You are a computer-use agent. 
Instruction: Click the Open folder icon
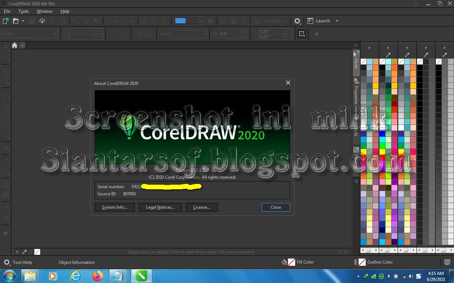click(x=16, y=21)
